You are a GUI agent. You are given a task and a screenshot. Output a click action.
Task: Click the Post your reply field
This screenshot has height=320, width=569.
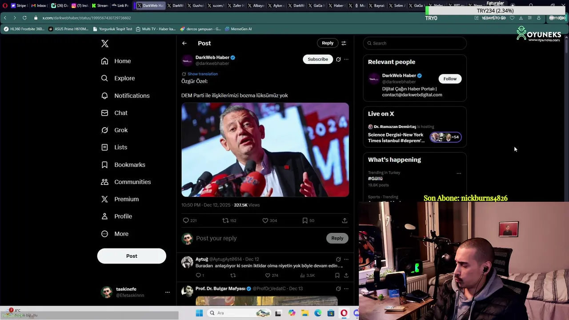(260, 238)
